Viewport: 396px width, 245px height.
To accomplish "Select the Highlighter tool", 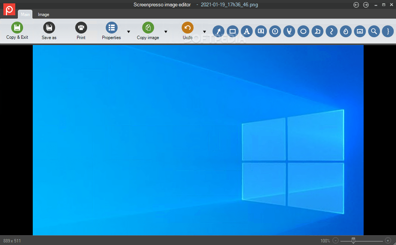I will point(289,32).
